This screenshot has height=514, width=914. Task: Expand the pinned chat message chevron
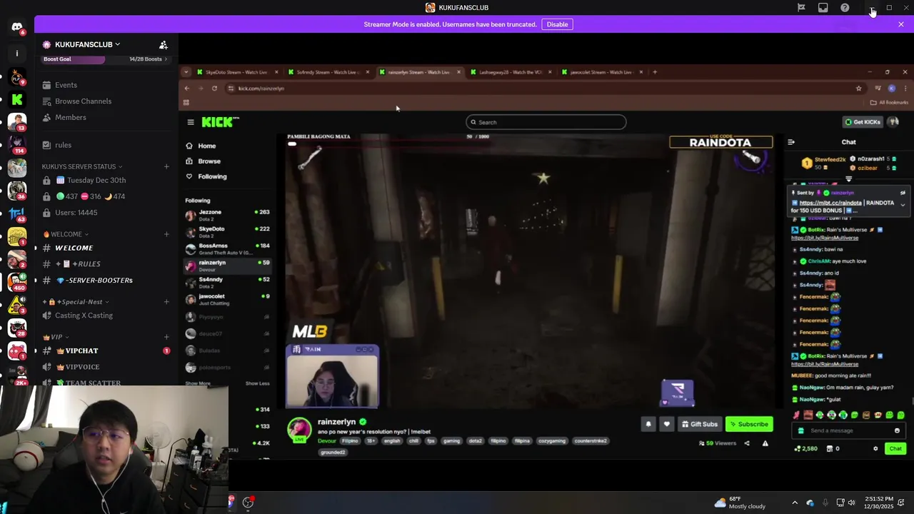pos(903,206)
